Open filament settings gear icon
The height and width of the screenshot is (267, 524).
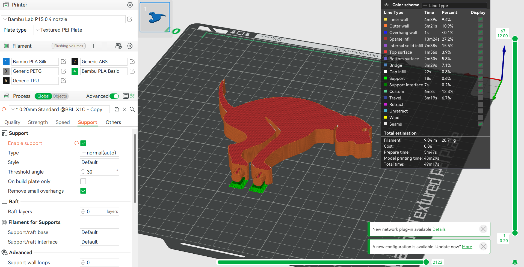(130, 46)
